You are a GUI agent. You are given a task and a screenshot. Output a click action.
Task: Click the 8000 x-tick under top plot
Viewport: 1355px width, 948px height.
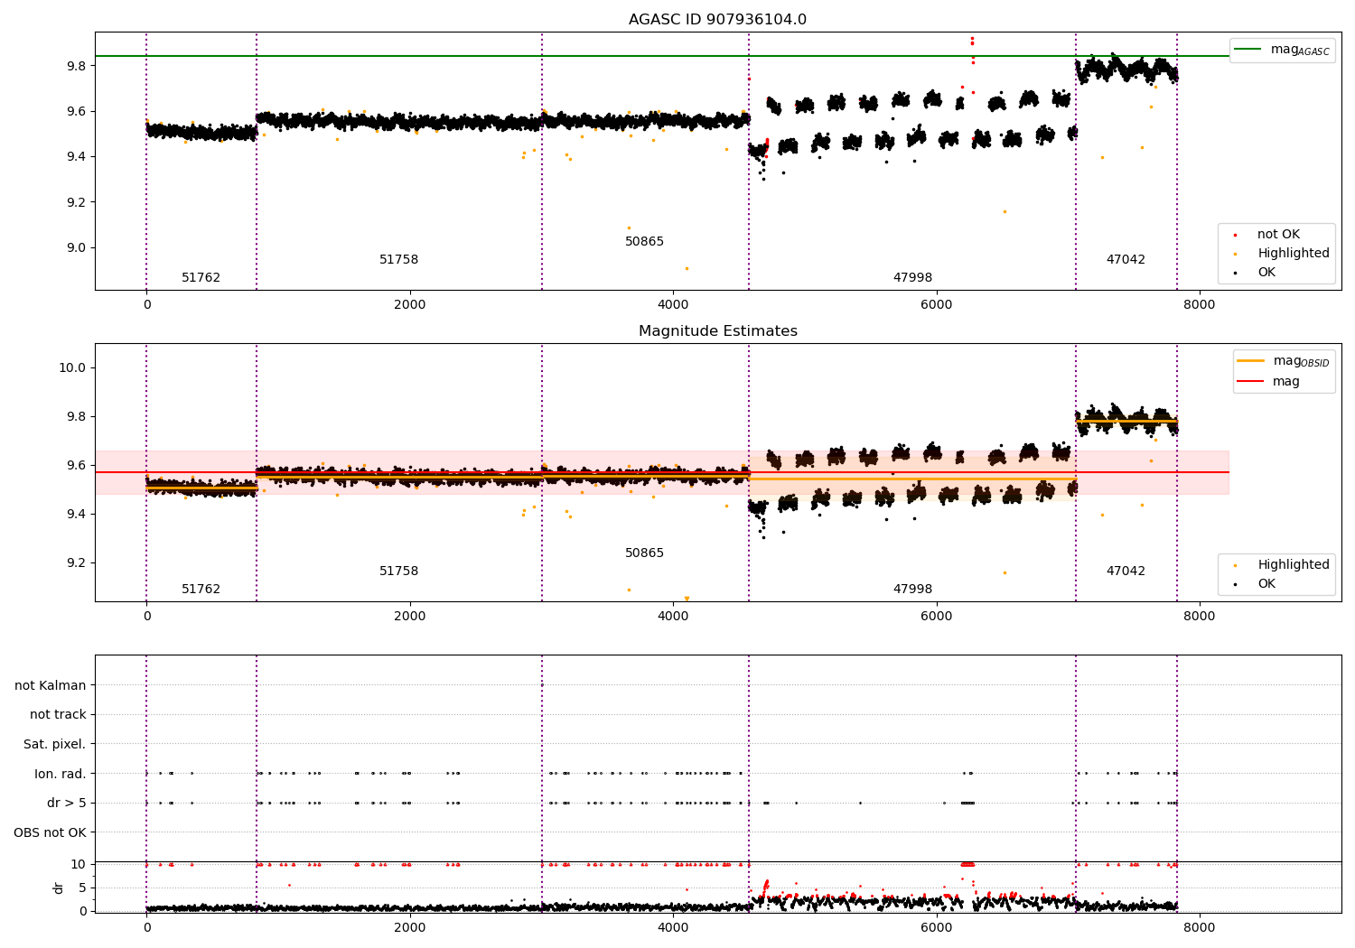[x=1200, y=305]
